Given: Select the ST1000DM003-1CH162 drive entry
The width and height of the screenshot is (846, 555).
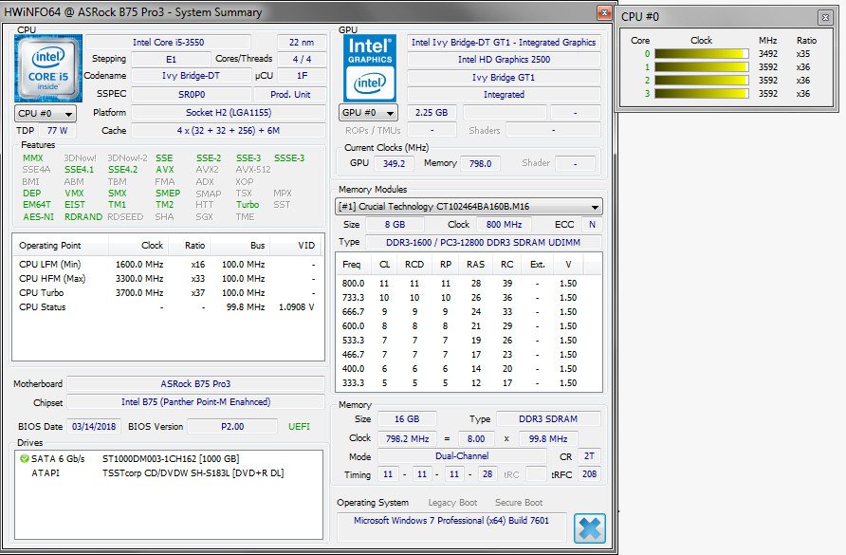Looking at the screenshot, I should pos(171,458).
